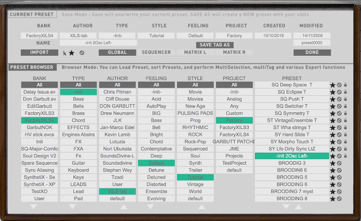This screenshot has width=361, height=221.
Task: Star the BROODING 5 preset
Action: point(332,178)
